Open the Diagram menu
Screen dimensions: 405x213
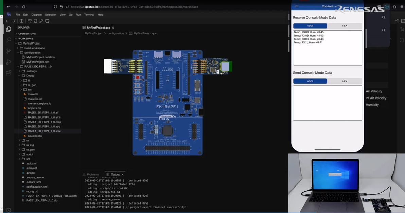tap(36, 15)
